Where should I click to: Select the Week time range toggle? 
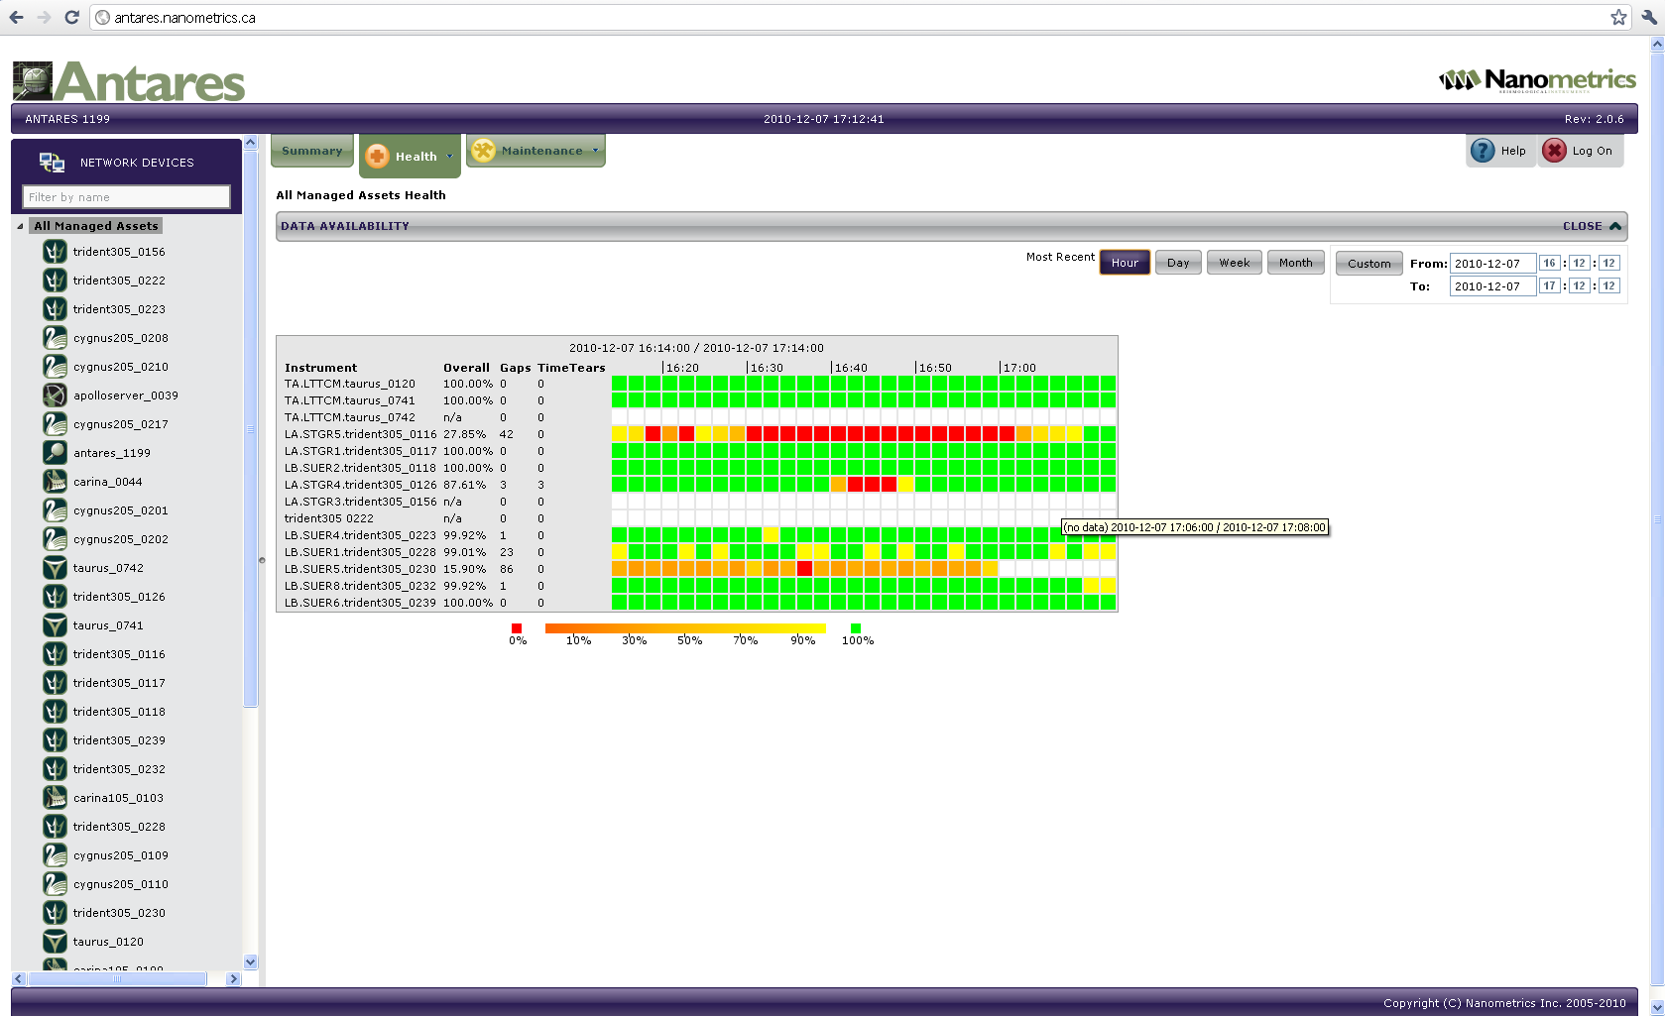(x=1235, y=263)
